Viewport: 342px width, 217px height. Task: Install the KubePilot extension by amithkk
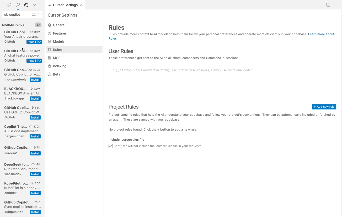(x=35, y=193)
